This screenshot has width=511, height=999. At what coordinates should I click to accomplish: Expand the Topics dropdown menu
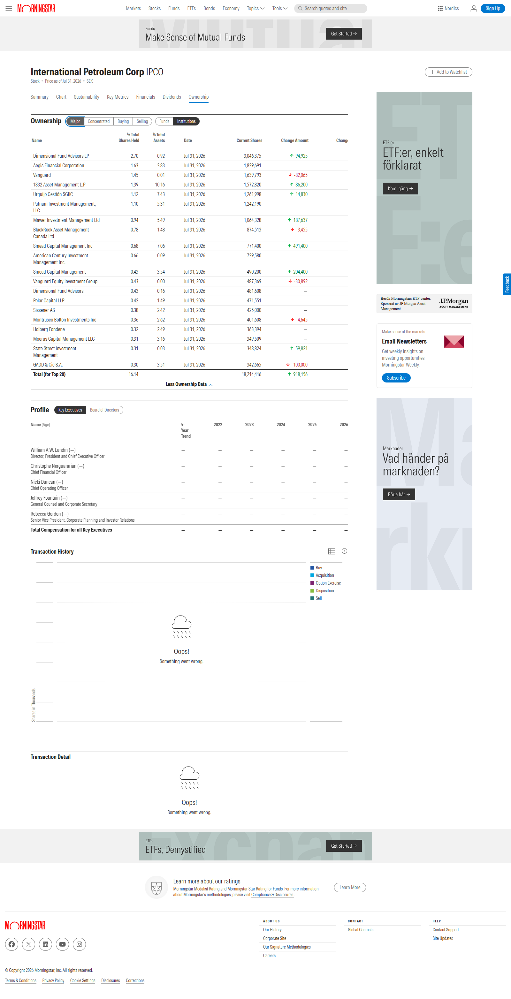point(256,9)
